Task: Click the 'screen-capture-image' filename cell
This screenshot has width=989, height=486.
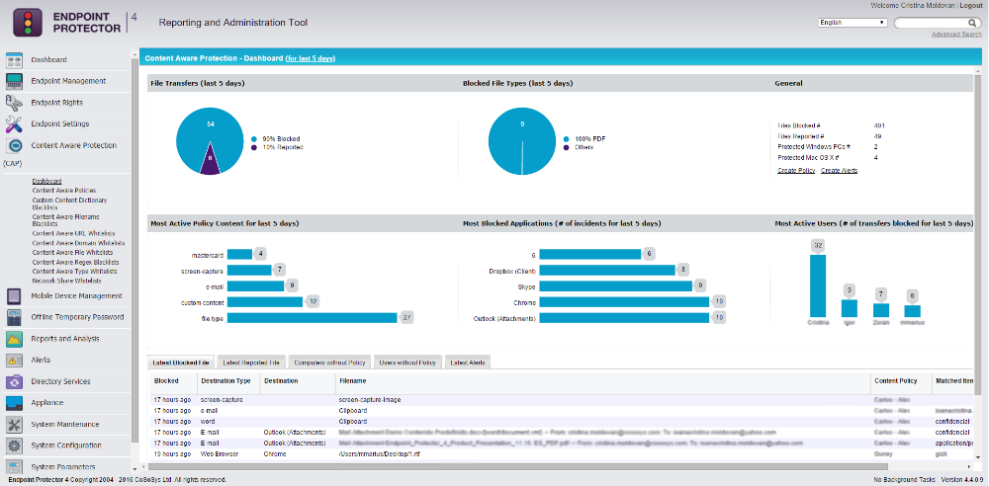Action: (x=370, y=400)
